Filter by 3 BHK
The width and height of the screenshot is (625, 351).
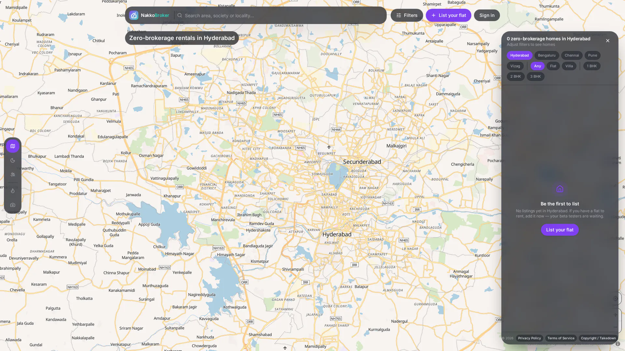point(536,76)
